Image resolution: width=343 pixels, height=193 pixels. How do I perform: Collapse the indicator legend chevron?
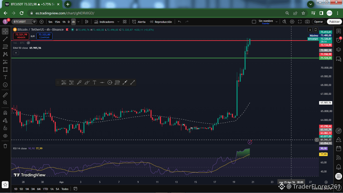16,53
